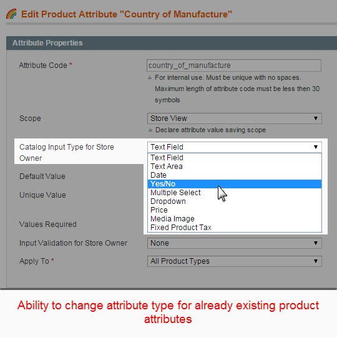Viewport: 337px width, 338px height.
Task: Collapse the Catalog Input Type dropdown arrow
Action: coord(316,147)
